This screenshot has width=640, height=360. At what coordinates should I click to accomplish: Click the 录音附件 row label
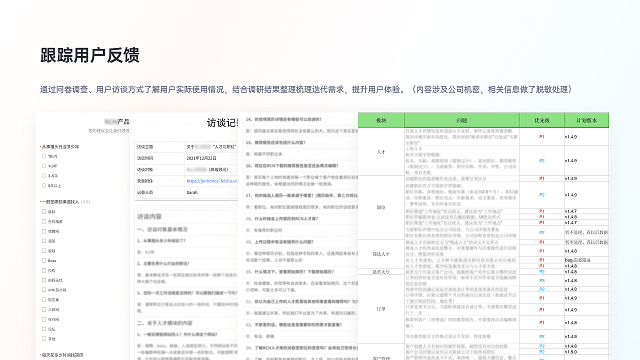click(145, 181)
